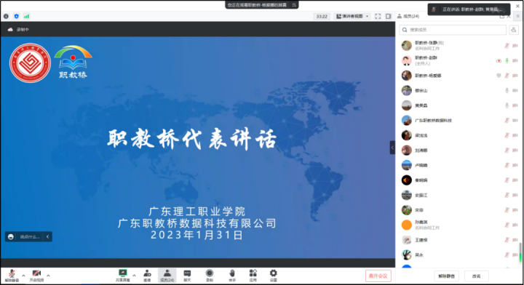This screenshot has width=524, height=285.
Task: Expand share screen options arrow
Action: 134,276
